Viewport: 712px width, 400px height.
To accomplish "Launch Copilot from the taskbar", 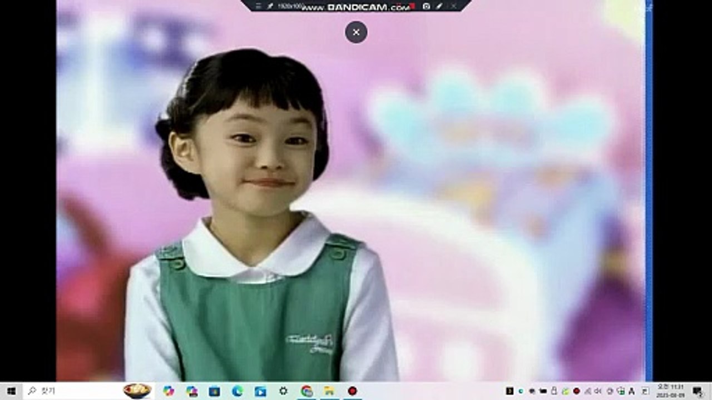I will point(169,391).
